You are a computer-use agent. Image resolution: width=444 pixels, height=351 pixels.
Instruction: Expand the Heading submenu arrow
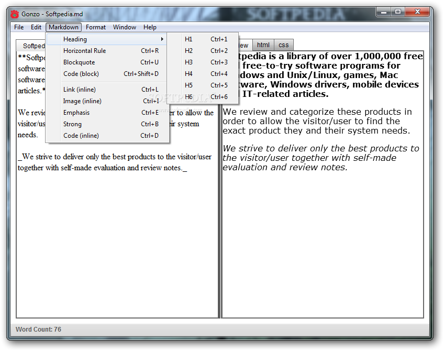(162, 39)
